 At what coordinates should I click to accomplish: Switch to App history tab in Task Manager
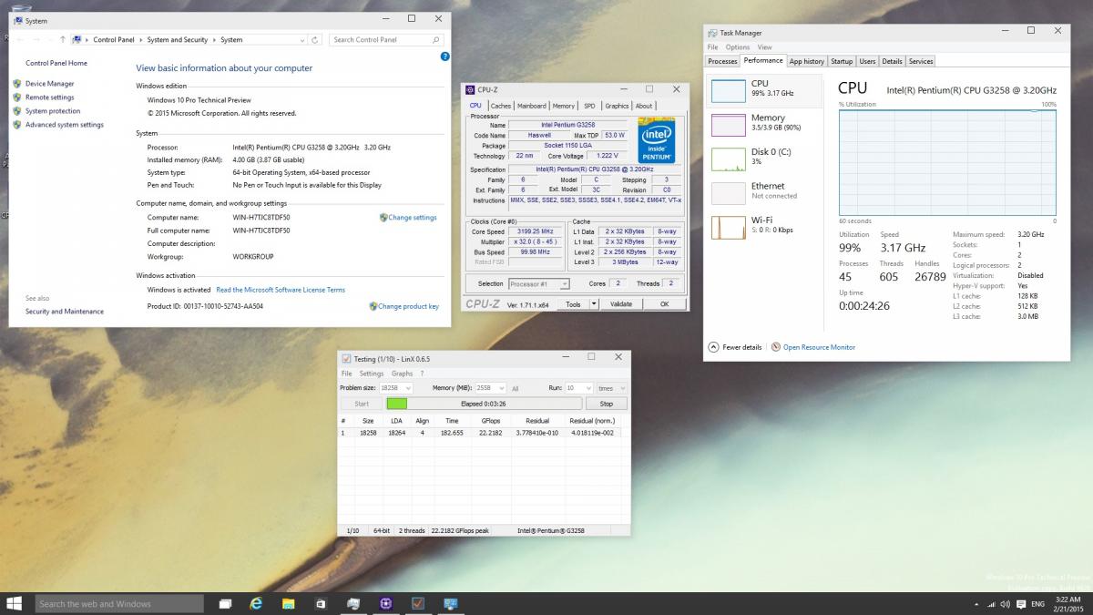[806, 61]
